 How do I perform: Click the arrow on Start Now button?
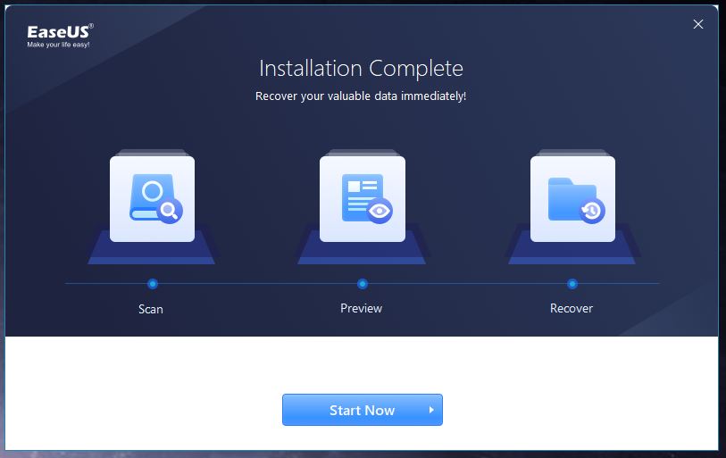click(430, 410)
